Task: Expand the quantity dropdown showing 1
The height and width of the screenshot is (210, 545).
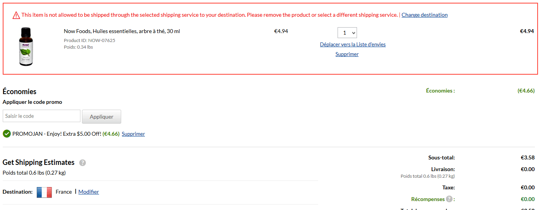Action: point(347,33)
